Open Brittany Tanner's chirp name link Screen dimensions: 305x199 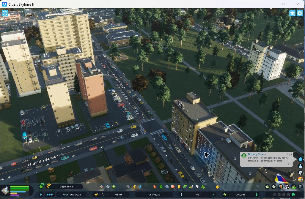257,154
